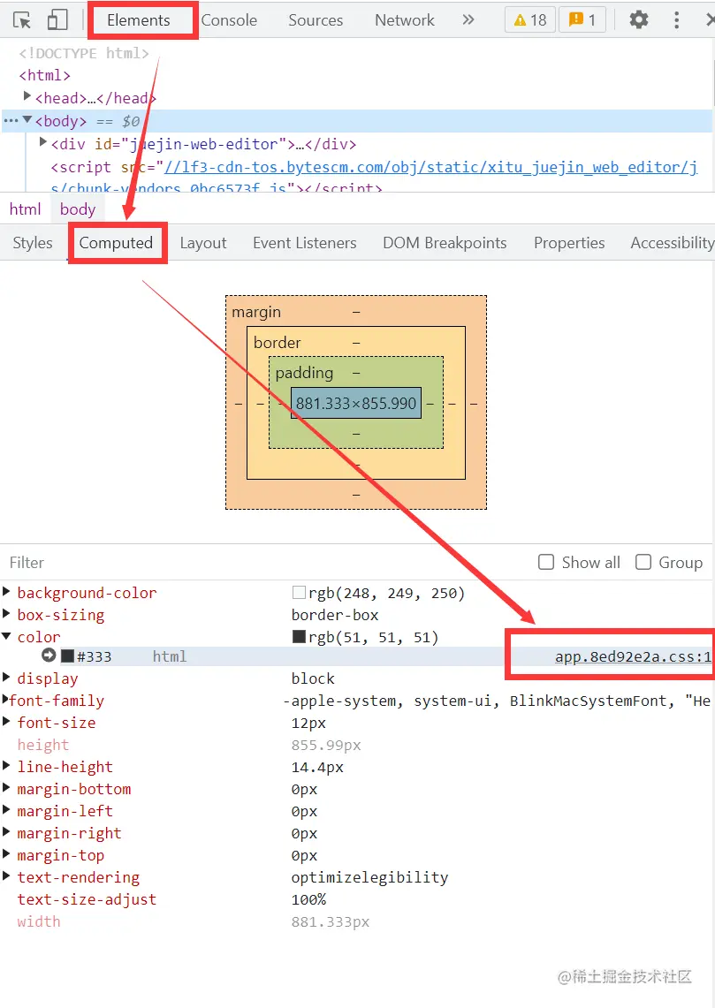Expand the margin-right property

tap(6, 832)
